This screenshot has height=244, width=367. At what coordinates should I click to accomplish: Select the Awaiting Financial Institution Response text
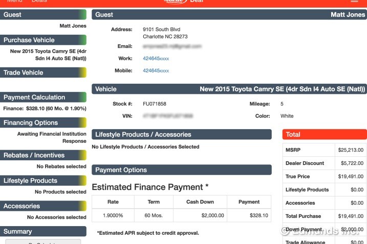[x=52, y=137]
